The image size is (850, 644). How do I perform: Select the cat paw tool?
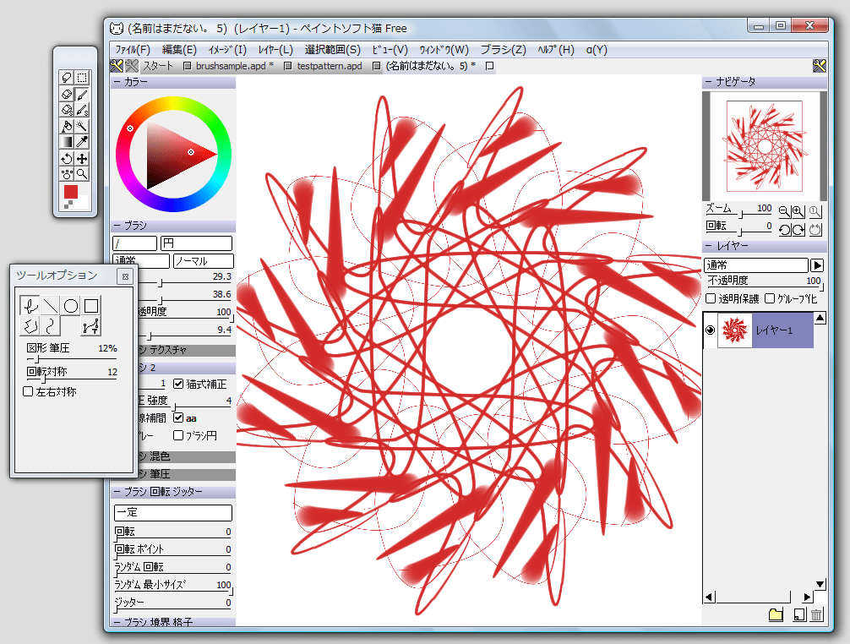coord(66,174)
